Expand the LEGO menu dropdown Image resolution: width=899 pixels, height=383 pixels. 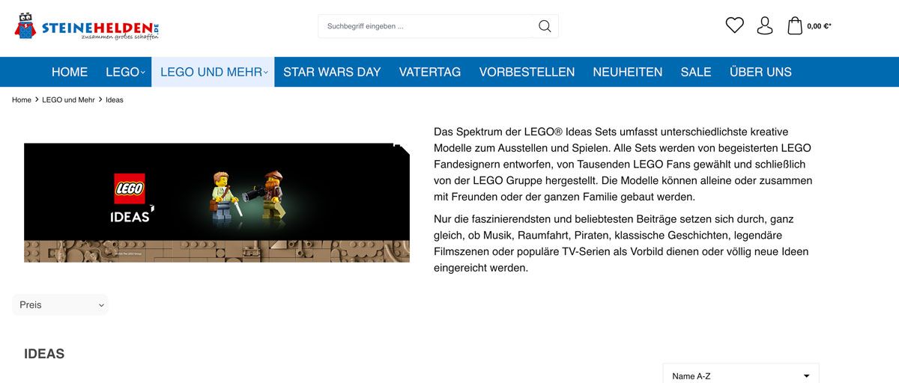pyautogui.click(x=124, y=72)
